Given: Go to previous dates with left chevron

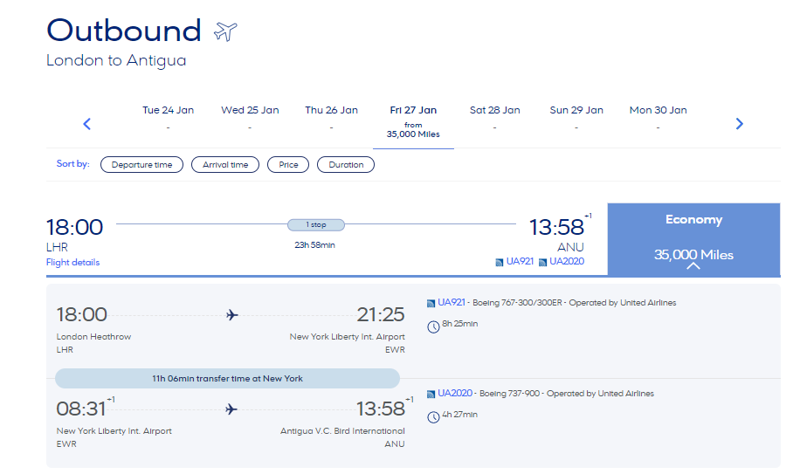Looking at the screenshot, I should pyautogui.click(x=87, y=124).
